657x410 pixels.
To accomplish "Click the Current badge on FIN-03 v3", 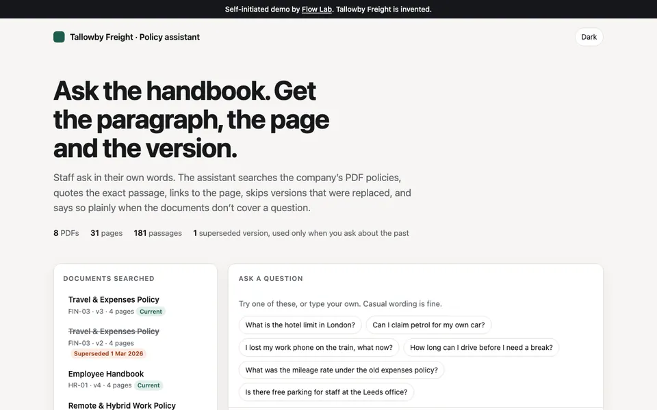I will click(x=151, y=312).
